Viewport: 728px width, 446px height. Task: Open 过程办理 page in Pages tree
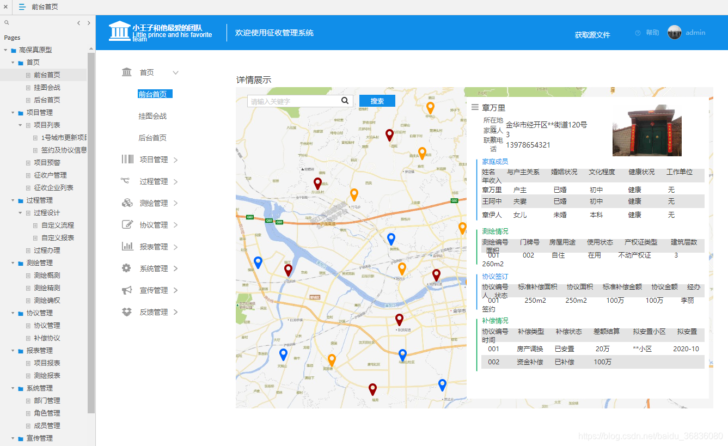[x=47, y=251]
